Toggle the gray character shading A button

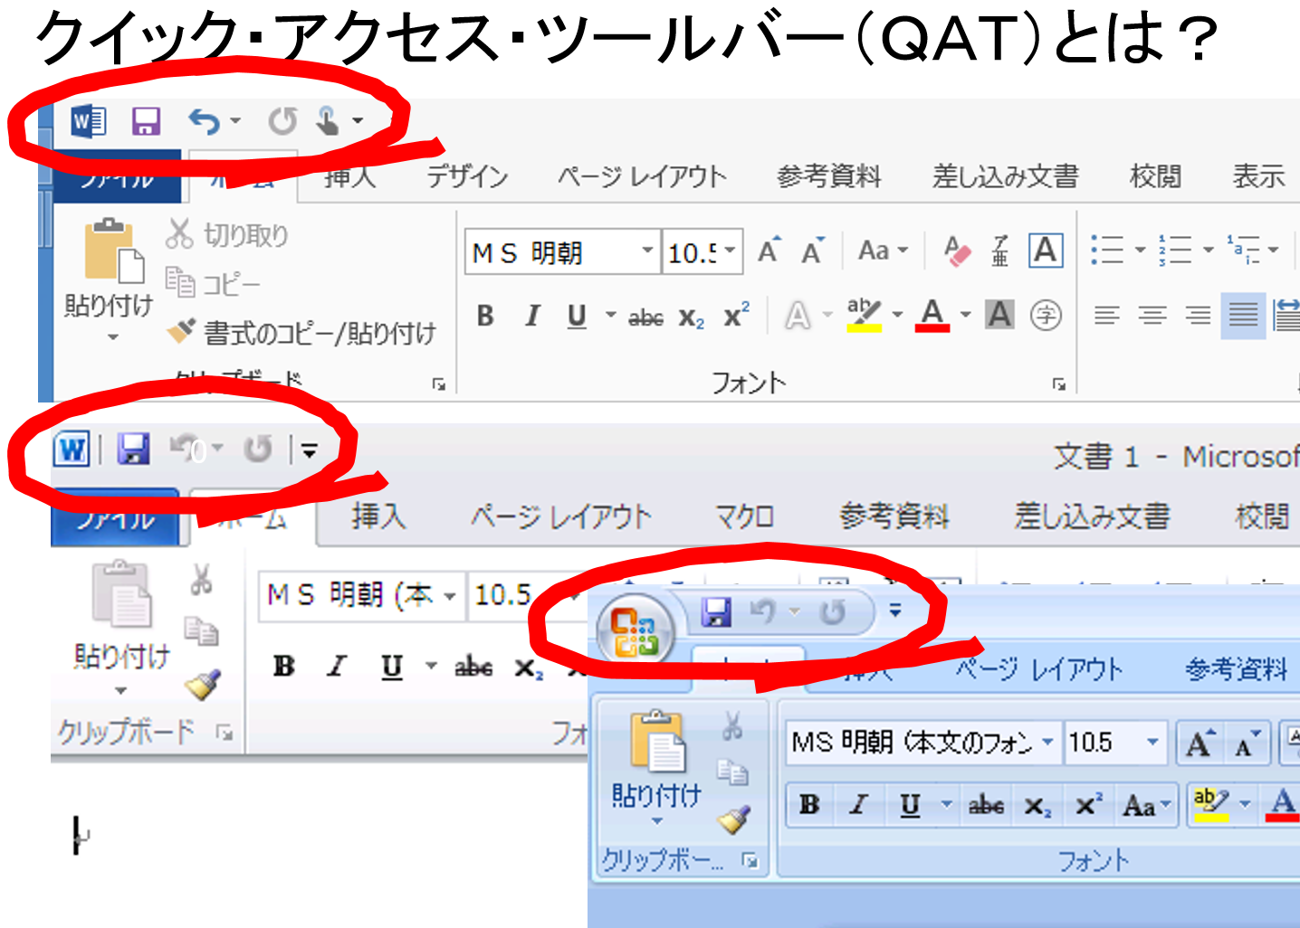(x=999, y=316)
